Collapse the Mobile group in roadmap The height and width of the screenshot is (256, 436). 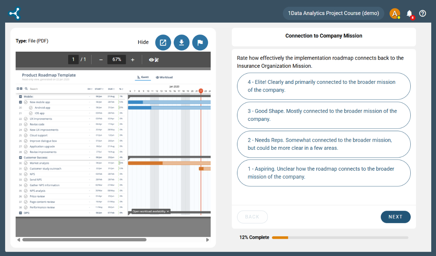point(21,97)
